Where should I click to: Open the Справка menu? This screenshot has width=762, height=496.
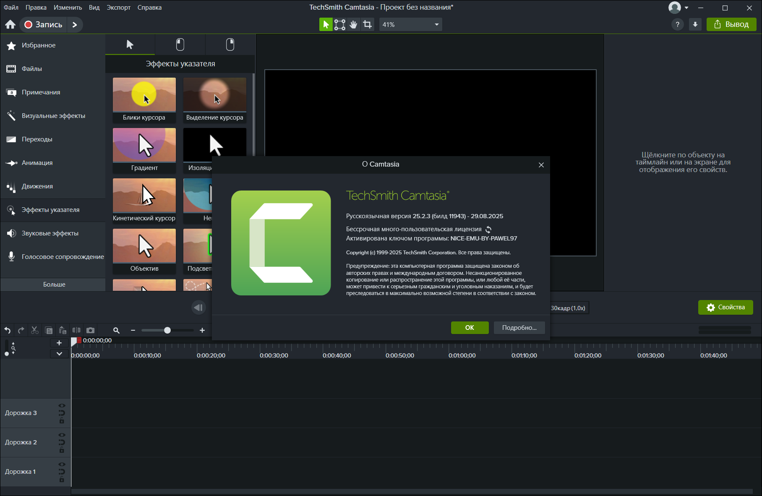coord(149,8)
